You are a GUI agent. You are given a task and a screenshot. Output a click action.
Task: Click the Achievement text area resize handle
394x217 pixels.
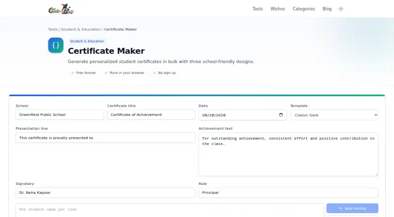pyautogui.click(x=376, y=174)
